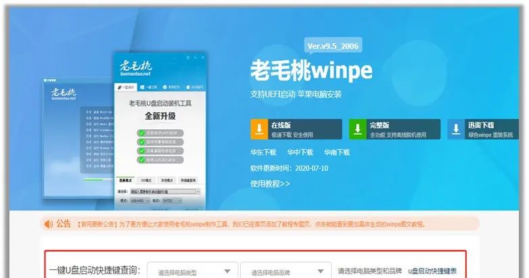The image size is (529, 278).
Task: Click the green download icon for 完整版
Action: click(358, 129)
